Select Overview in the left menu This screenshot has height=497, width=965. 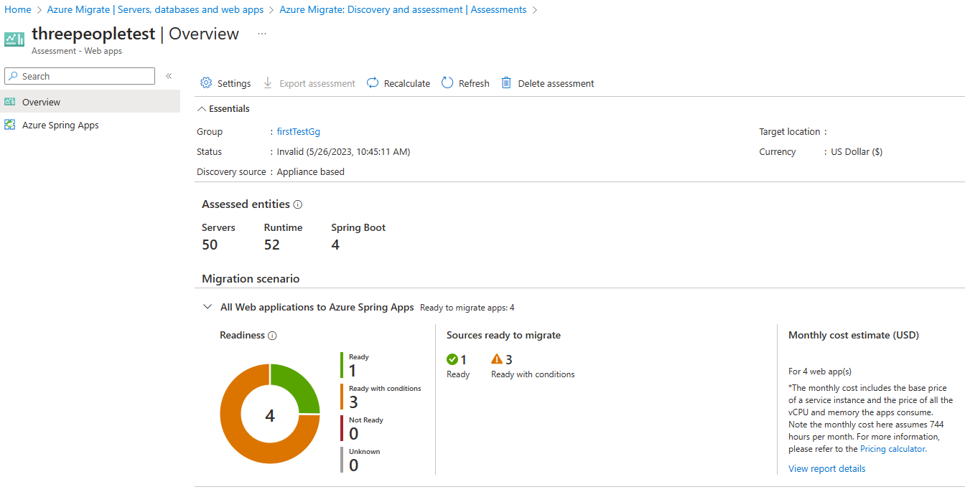point(42,102)
